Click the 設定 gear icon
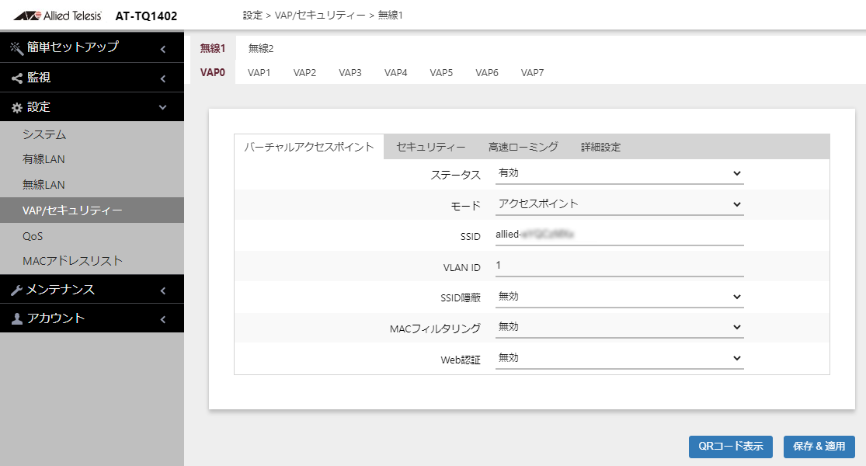The height and width of the screenshot is (466, 866). [x=17, y=108]
